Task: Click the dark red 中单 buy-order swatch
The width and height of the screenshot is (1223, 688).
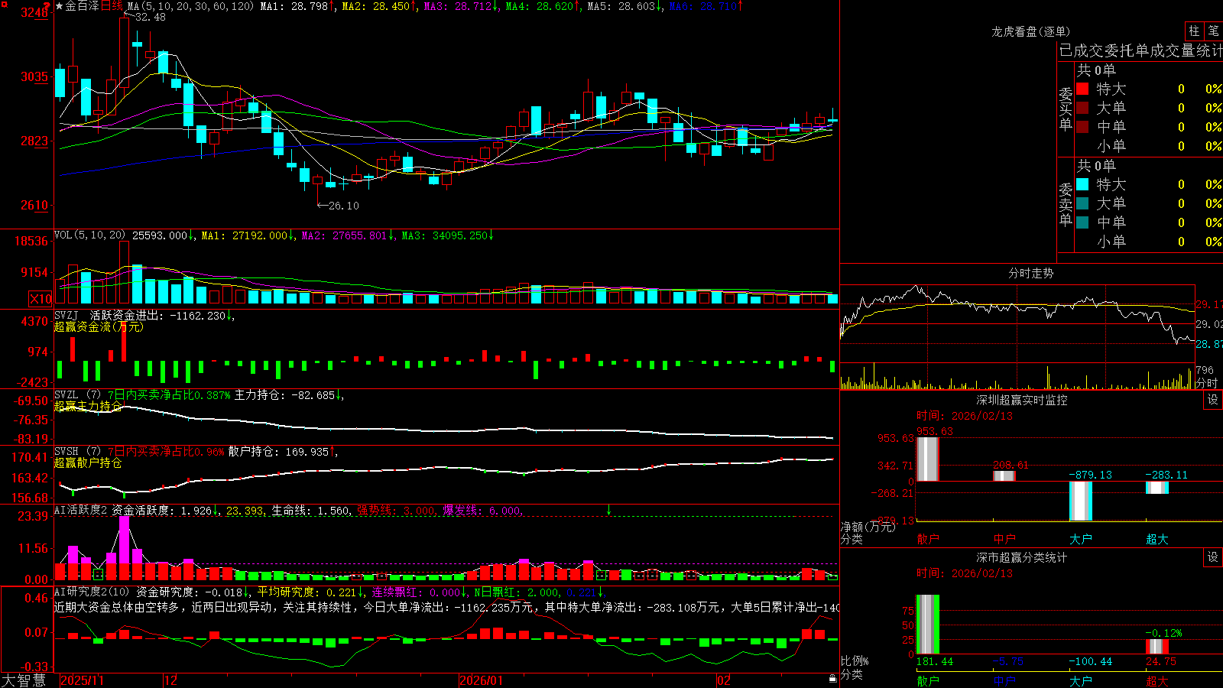Action: coord(1082,127)
